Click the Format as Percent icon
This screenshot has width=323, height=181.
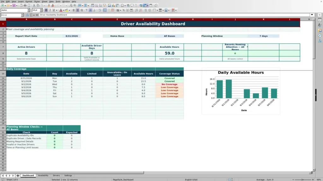pyautogui.click(x=124, y=10)
